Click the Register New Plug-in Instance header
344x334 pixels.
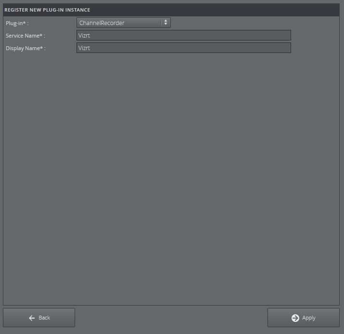(x=47, y=10)
